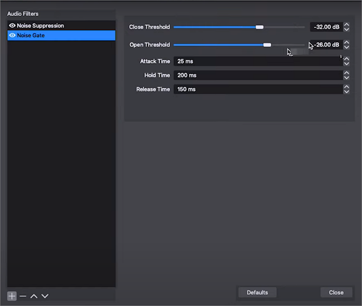Viewport: 362px width, 306px height.
Task: Click the Open Threshold dB value field
Action: click(327, 45)
